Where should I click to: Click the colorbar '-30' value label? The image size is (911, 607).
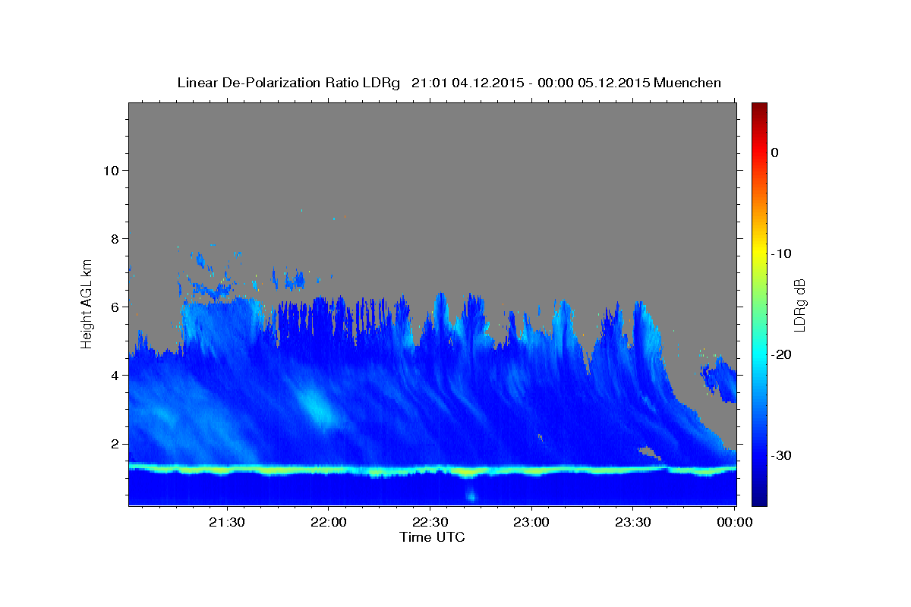pos(781,455)
